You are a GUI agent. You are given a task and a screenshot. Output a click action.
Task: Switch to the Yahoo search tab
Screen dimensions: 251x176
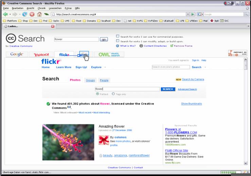[x=41, y=54]
